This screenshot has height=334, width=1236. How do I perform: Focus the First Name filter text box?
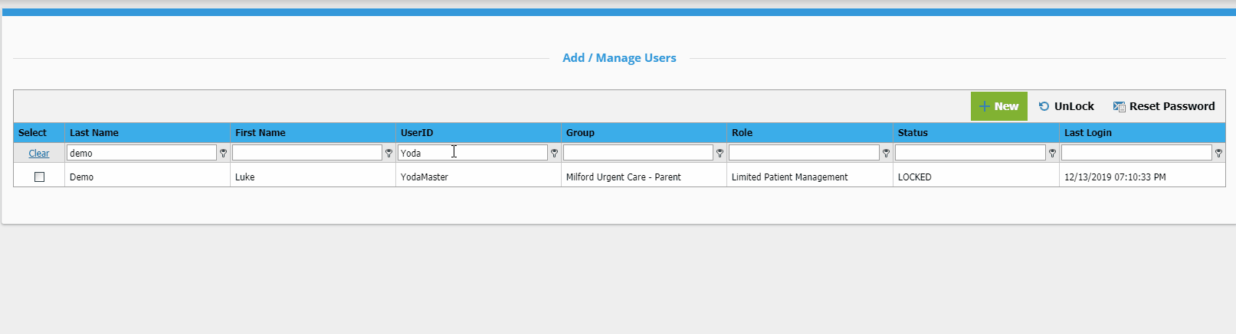coord(307,153)
